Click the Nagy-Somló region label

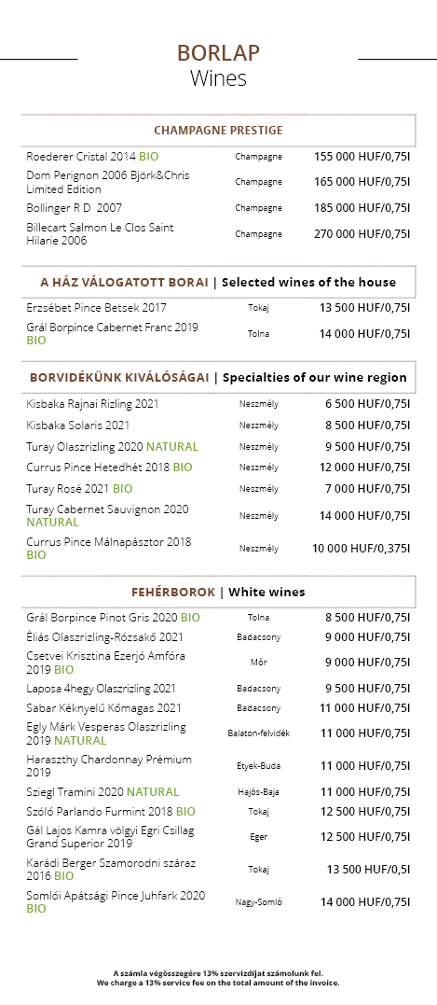coord(258,901)
